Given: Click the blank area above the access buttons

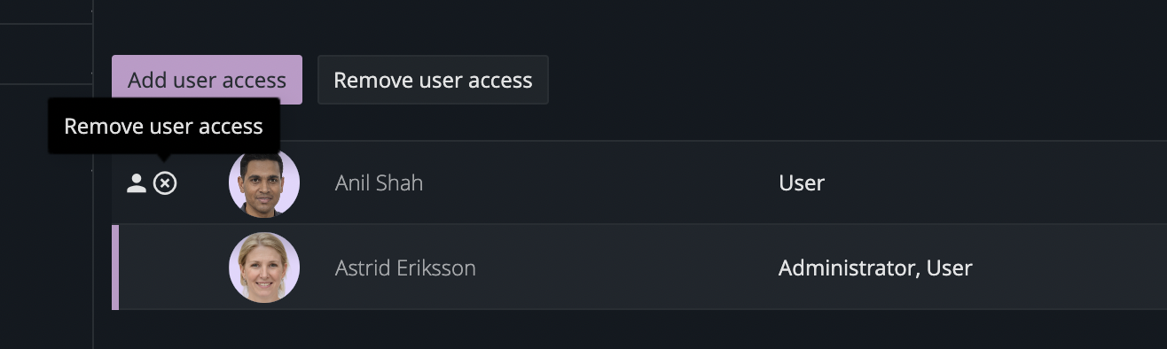Looking at the screenshot, I should pos(630,27).
